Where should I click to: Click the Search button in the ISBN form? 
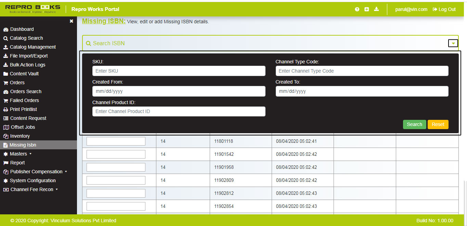pyautogui.click(x=414, y=124)
